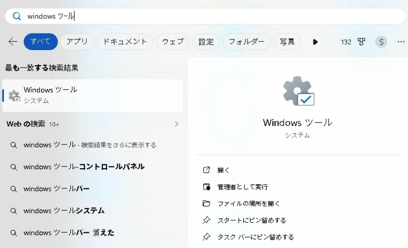Click the ファイルの場所を開く folder icon

pyautogui.click(x=207, y=204)
